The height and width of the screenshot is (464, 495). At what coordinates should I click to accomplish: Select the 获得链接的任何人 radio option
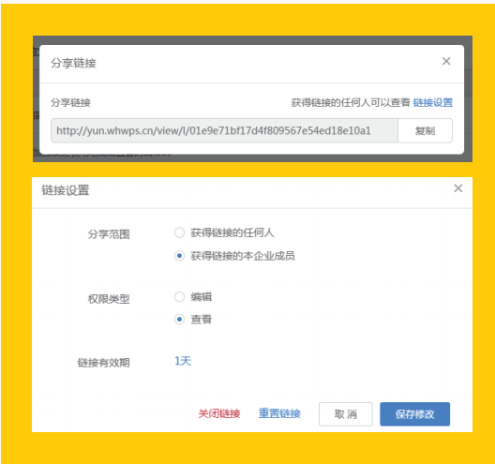[179, 232]
